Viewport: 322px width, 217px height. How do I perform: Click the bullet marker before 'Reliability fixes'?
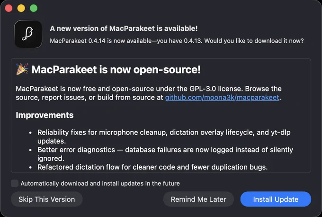coord(30,133)
